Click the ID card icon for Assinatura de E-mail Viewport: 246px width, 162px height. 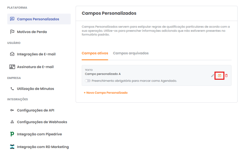[x=12, y=67]
